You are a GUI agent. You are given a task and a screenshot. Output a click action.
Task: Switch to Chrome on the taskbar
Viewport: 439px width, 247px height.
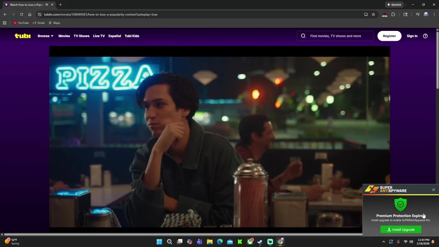(x=280, y=242)
